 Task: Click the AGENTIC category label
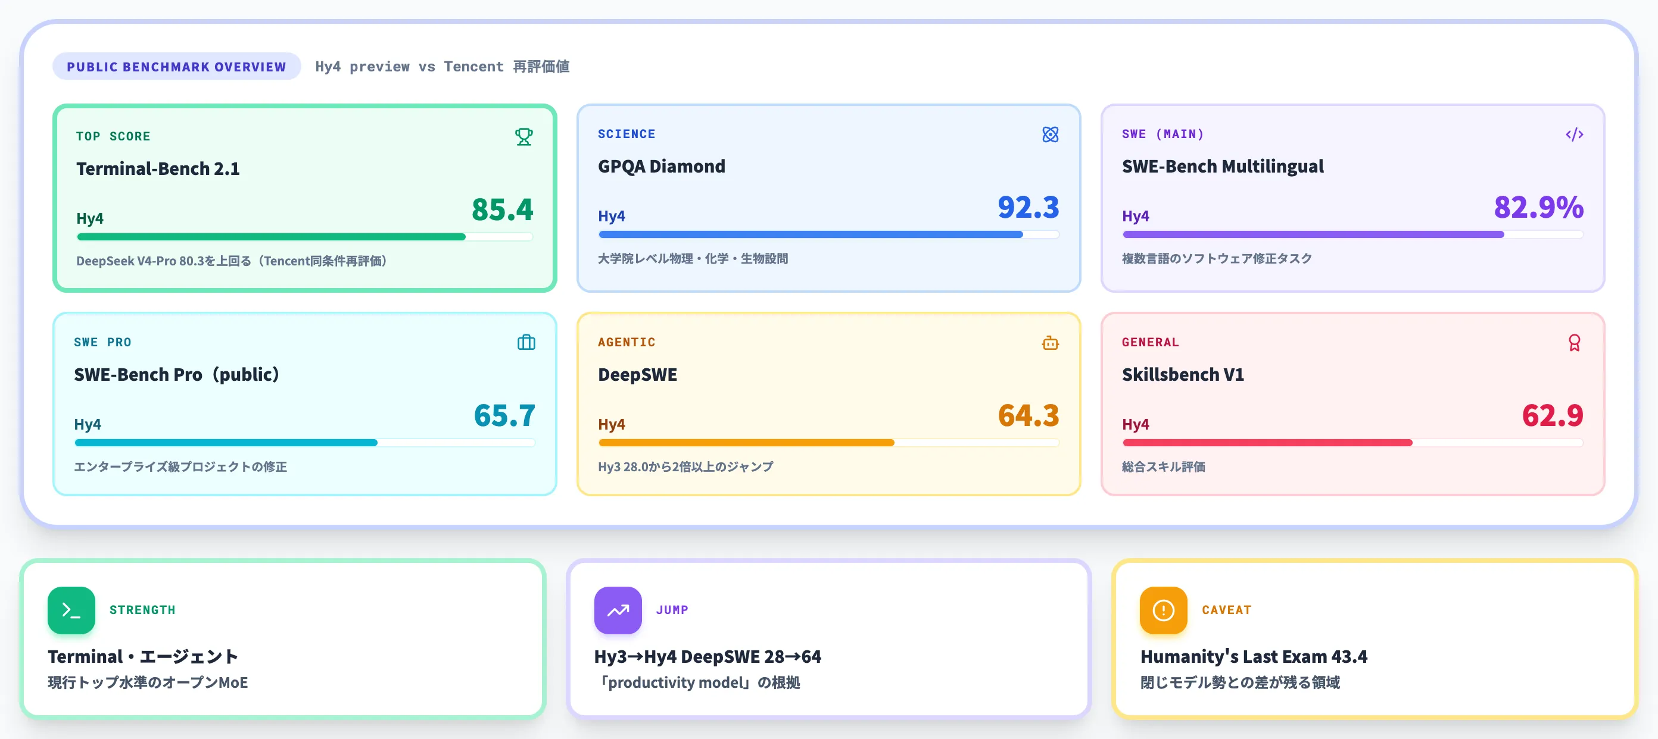[x=627, y=342]
